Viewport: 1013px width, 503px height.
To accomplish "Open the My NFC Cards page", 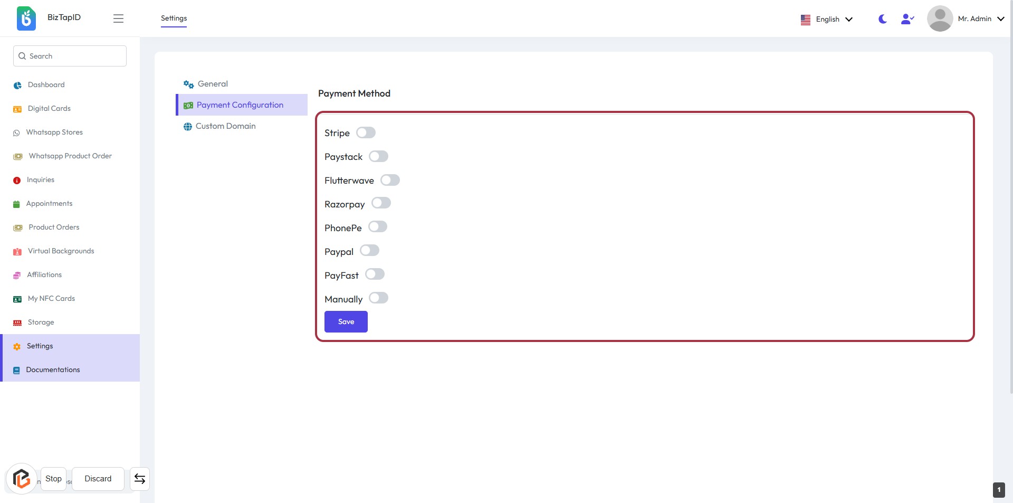I will click(51, 298).
